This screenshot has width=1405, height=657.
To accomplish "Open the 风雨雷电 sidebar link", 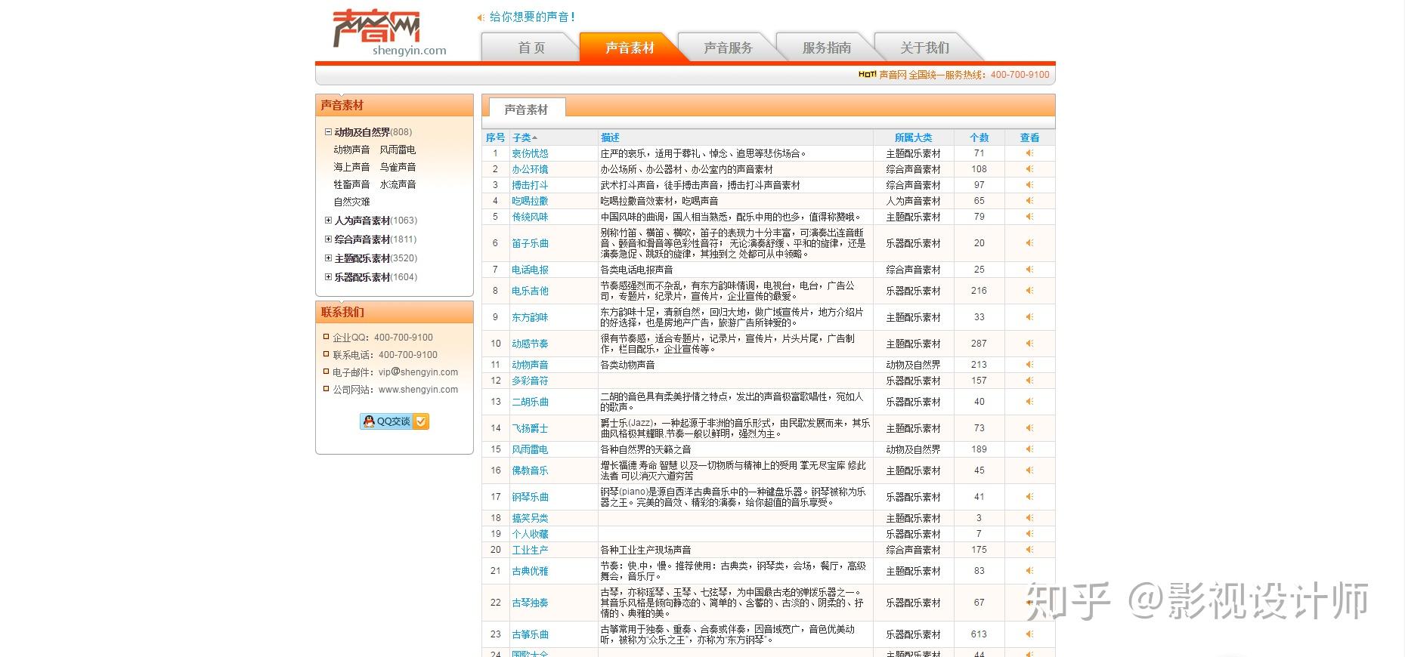I will [x=398, y=150].
